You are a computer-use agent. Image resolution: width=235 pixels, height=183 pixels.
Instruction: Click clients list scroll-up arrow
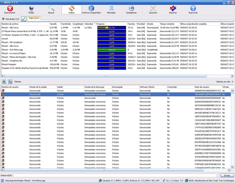coord(232,90)
